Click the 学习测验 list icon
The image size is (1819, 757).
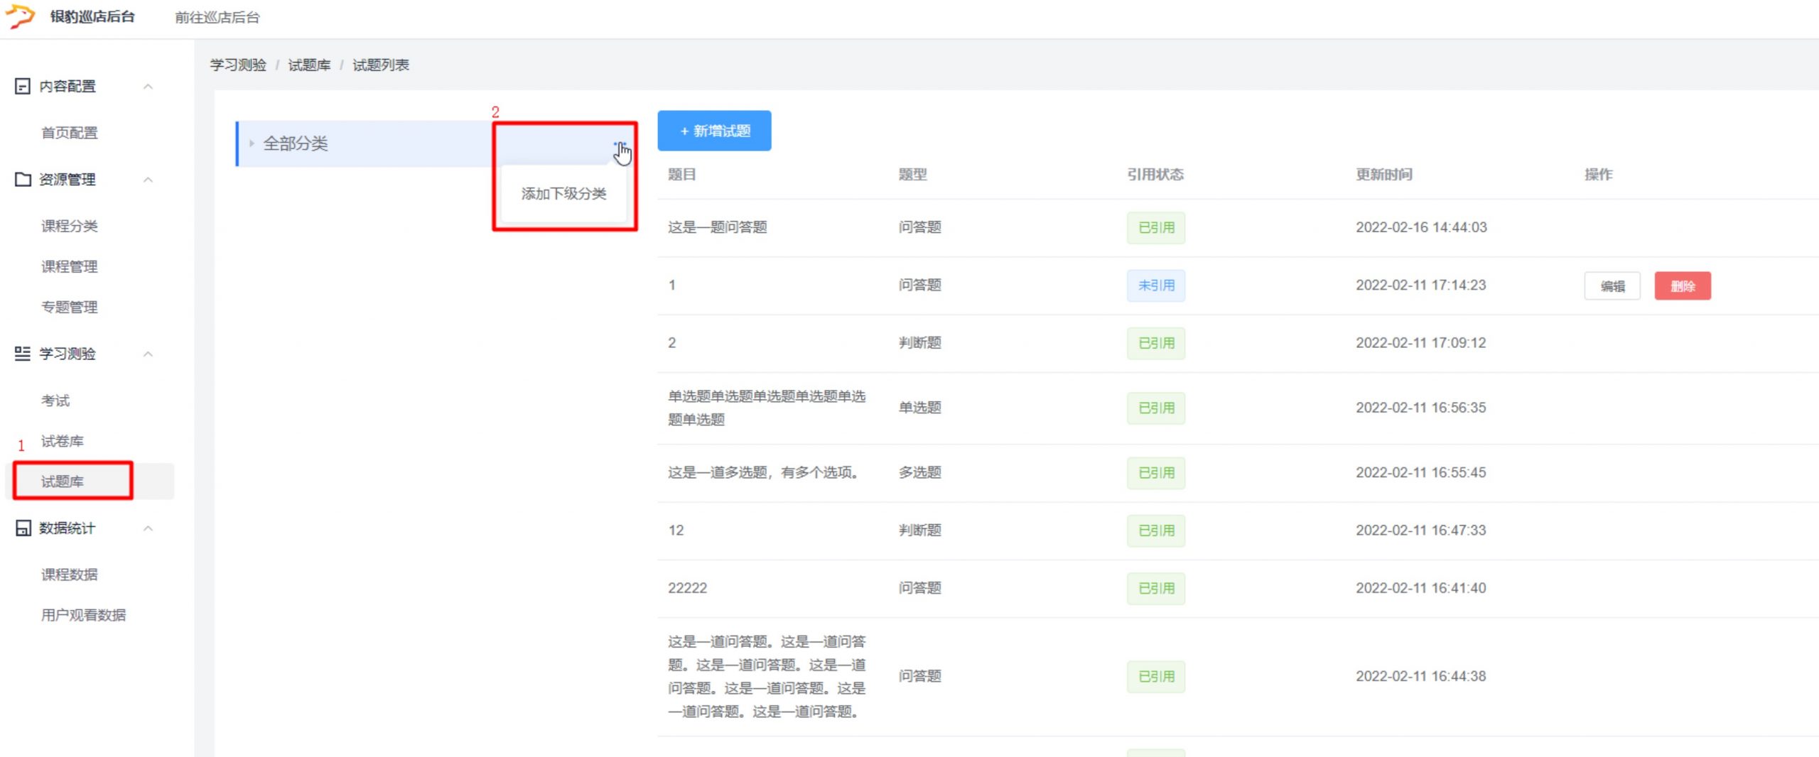[x=23, y=354]
